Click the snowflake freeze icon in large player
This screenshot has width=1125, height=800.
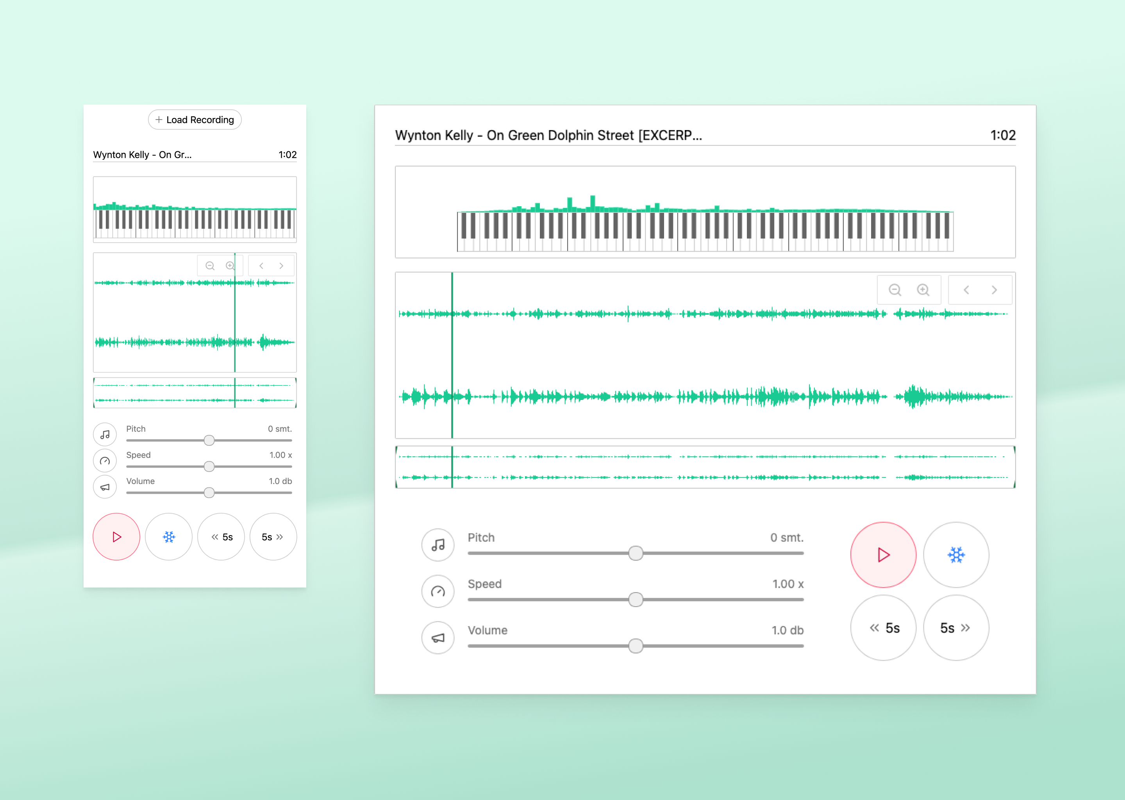(x=955, y=555)
